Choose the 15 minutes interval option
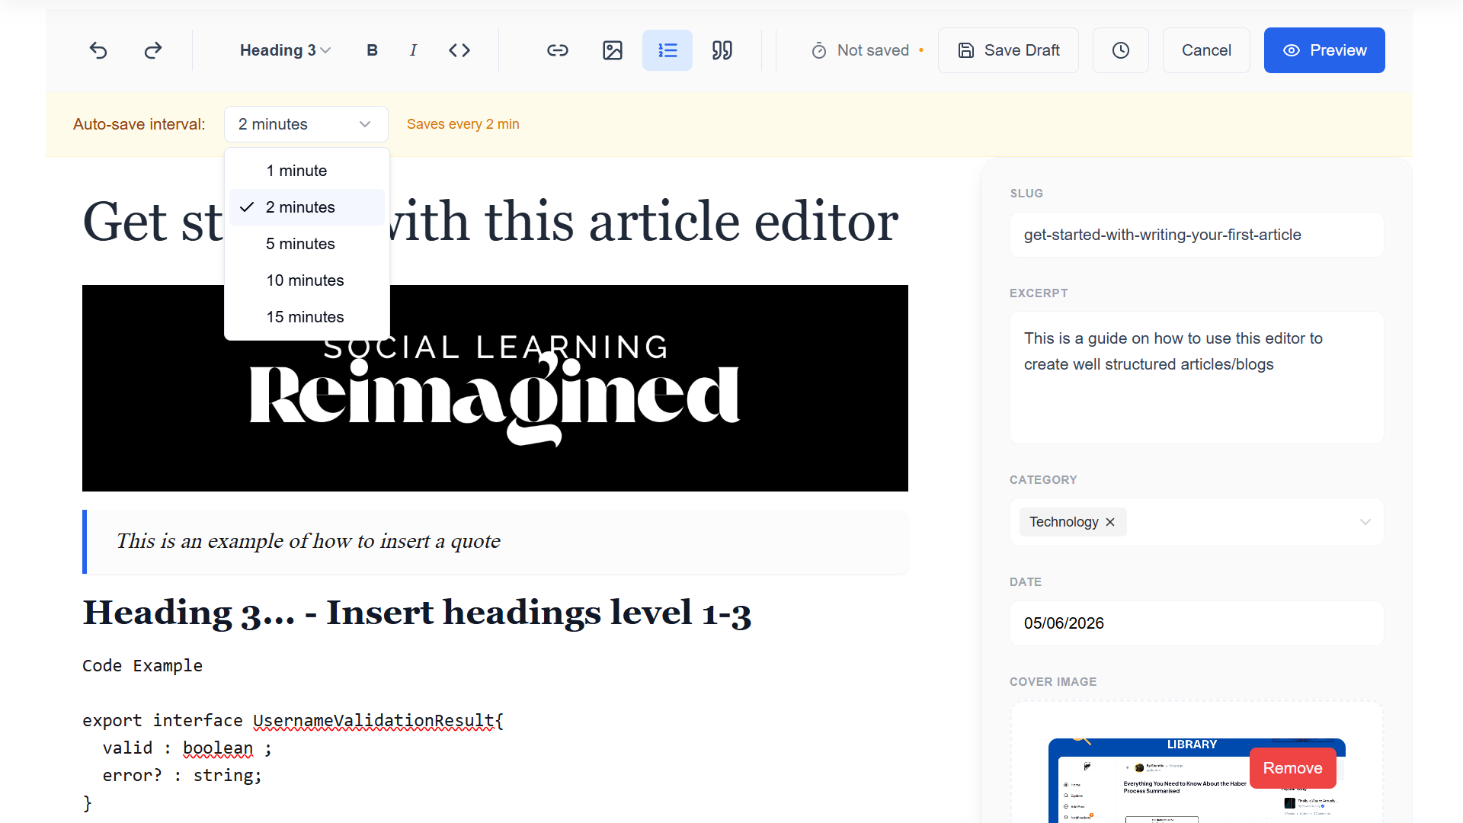 coord(307,317)
